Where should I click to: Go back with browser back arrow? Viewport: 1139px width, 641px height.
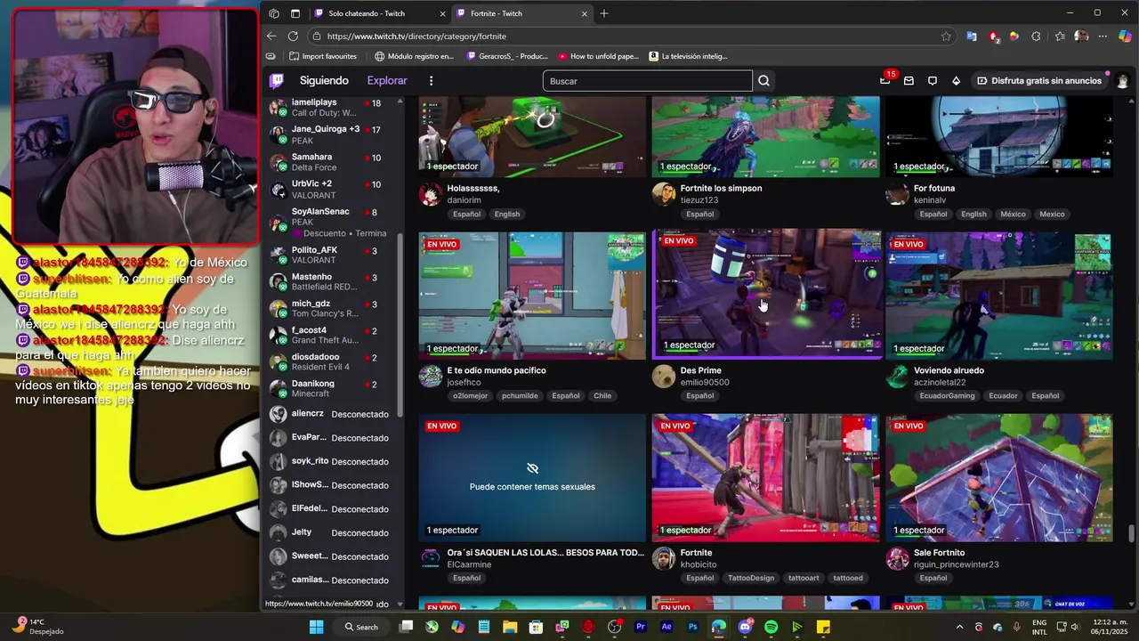click(x=271, y=37)
